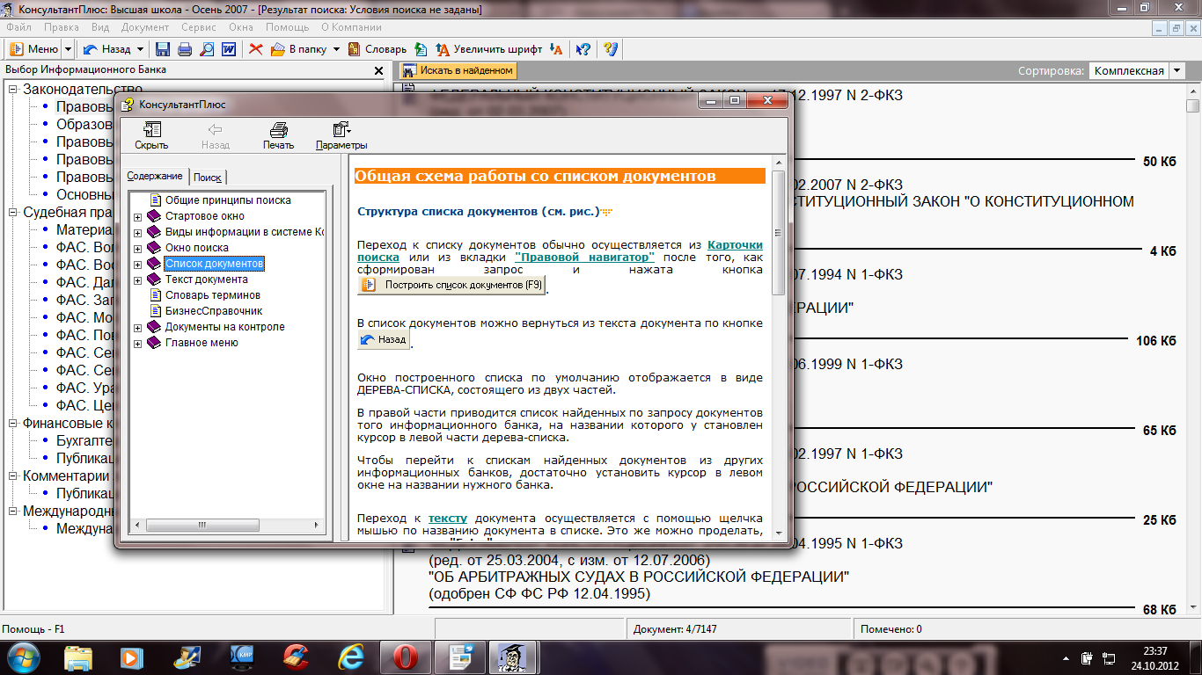1202x675 pixels.
Task: Click the Меню toolbar button
Action: pos(34,49)
